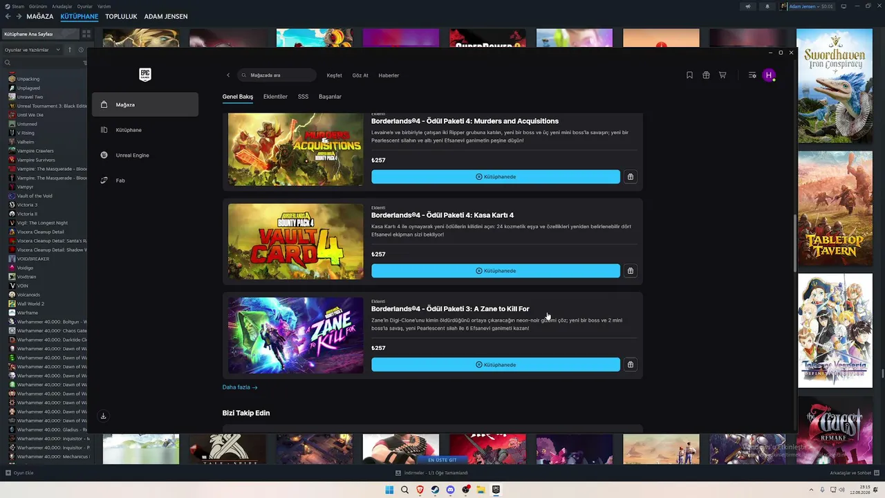Open Vault Card 4 thumbnail image
Image resolution: width=885 pixels, height=498 pixels.
coord(296,241)
